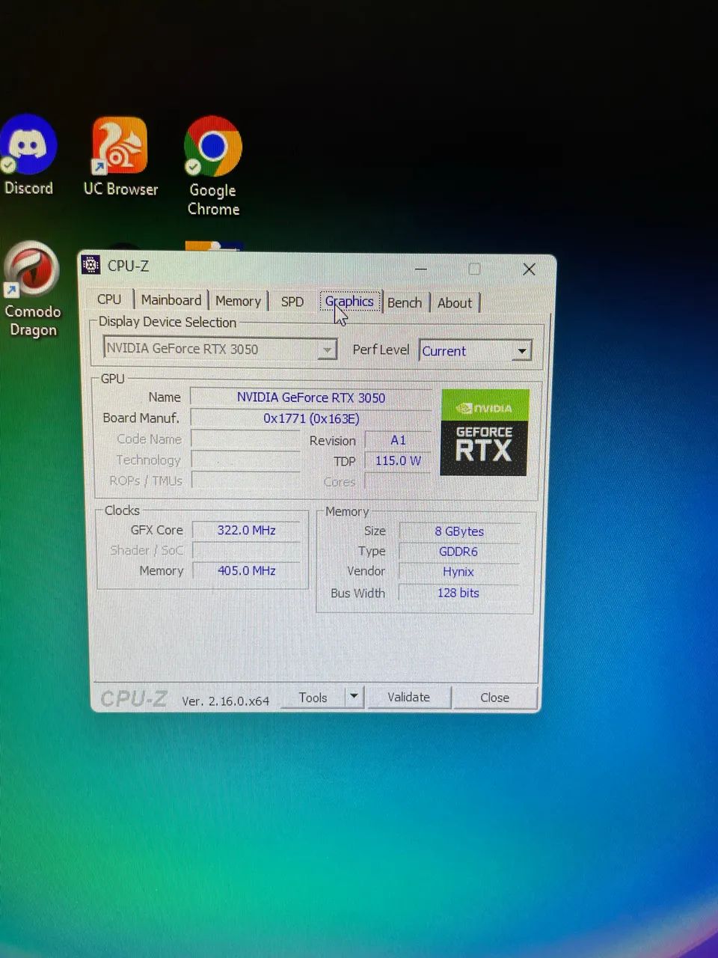
Task: Open the UC Browser desktop shortcut
Action: [120, 156]
